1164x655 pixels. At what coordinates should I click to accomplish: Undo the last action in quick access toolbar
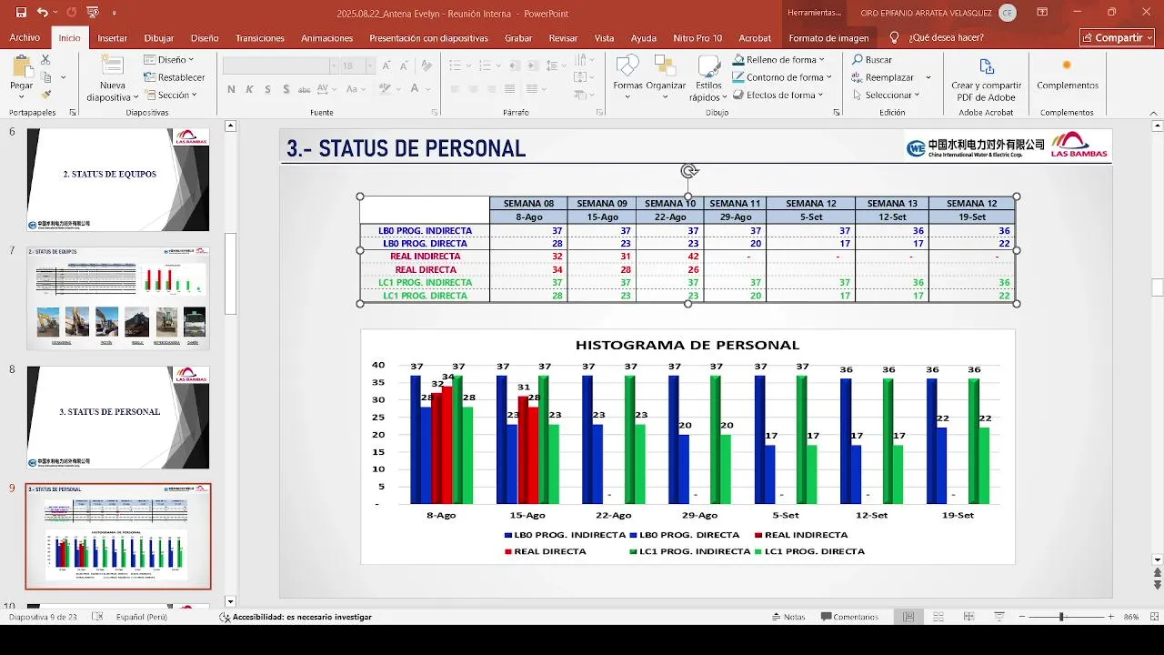pos(43,13)
